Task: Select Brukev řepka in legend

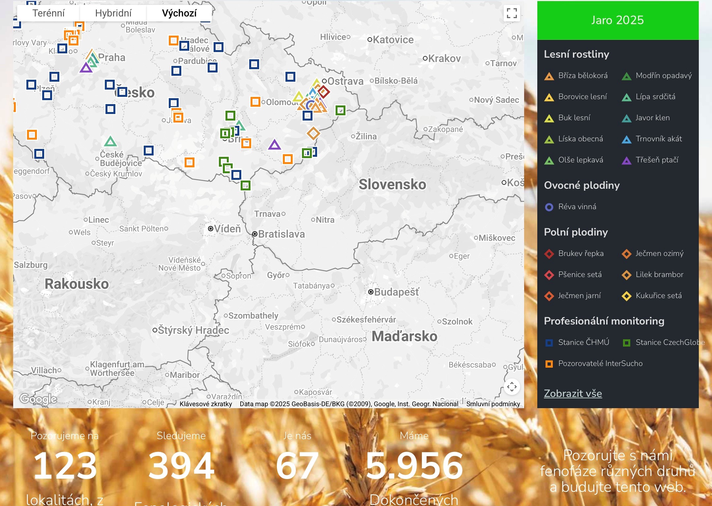Action: click(574, 254)
